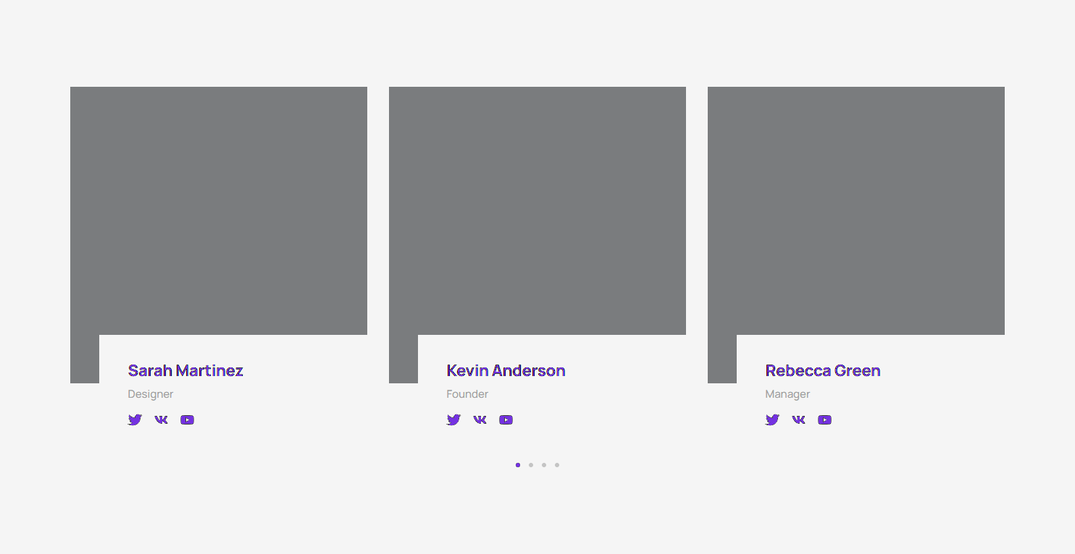Image resolution: width=1075 pixels, height=554 pixels.
Task: Jump to the third carousel pagination dot
Action: (544, 465)
